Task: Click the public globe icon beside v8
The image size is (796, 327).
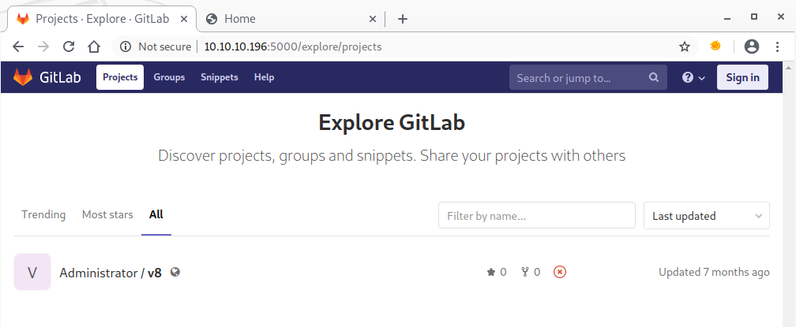Action: click(x=175, y=272)
